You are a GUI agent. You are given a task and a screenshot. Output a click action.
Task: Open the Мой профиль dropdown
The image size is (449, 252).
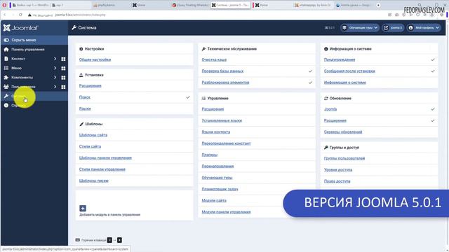pos(424,28)
